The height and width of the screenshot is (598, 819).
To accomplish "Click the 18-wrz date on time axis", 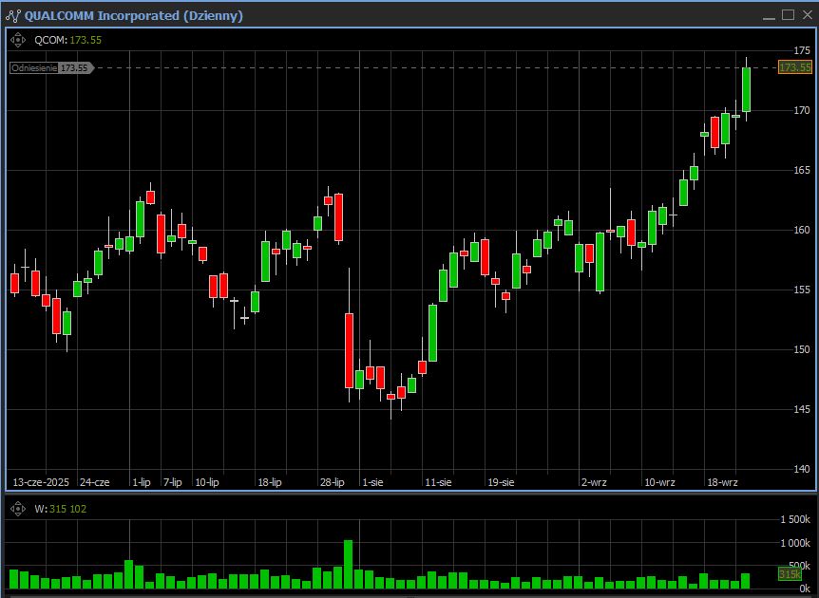I will (722, 482).
